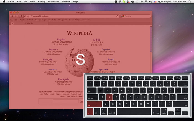Click the esc key on keyboard
This screenshot has width=194, height=121.
(90, 78)
